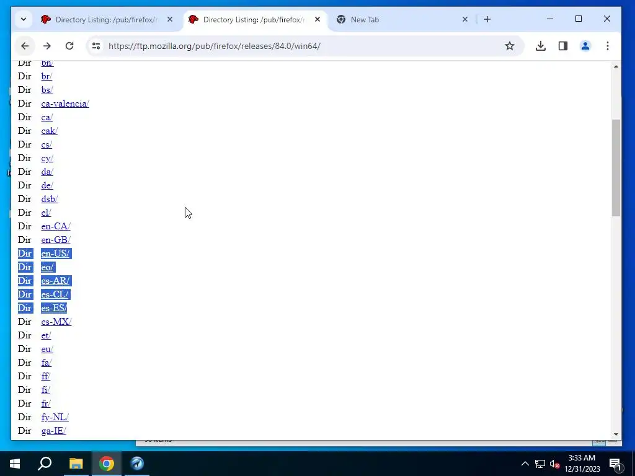Add a new tab

click(x=487, y=19)
